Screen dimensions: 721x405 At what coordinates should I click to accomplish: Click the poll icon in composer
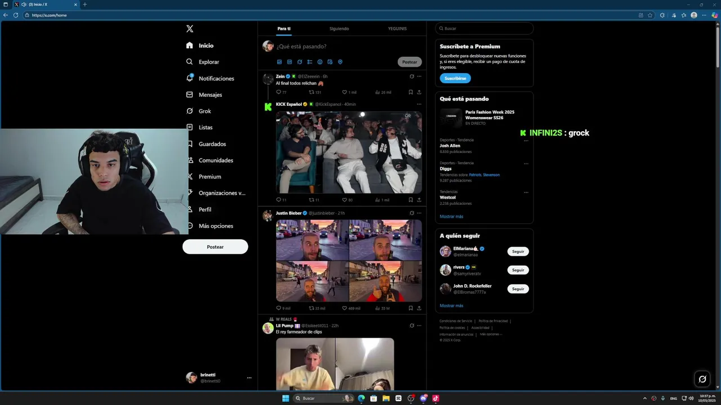[x=310, y=62]
